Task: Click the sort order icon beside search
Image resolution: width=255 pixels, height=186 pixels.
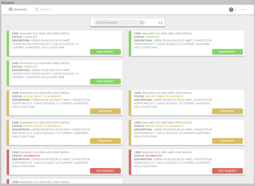Action: click(x=160, y=23)
